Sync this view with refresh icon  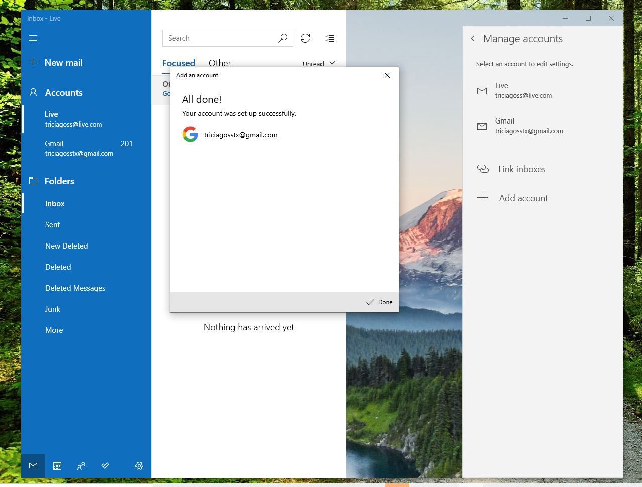point(305,38)
